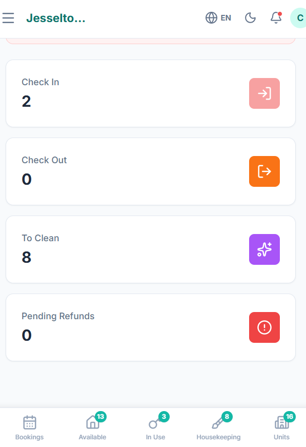The height and width of the screenshot is (447, 306).
Task: Open the language selector showing EN
Action: tap(218, 17)
